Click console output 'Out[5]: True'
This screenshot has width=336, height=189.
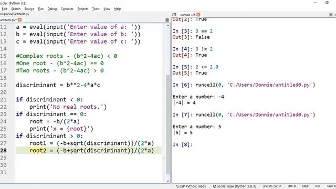[x=190, y=73]
